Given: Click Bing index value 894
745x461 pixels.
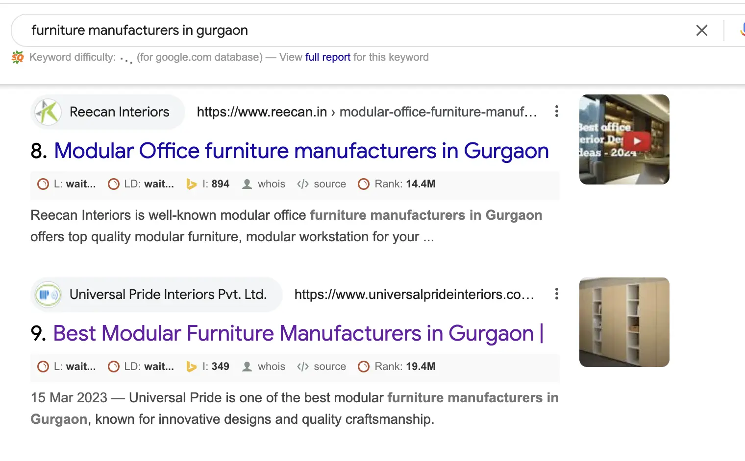Looking at the screenshot, I should pos(220,184).
